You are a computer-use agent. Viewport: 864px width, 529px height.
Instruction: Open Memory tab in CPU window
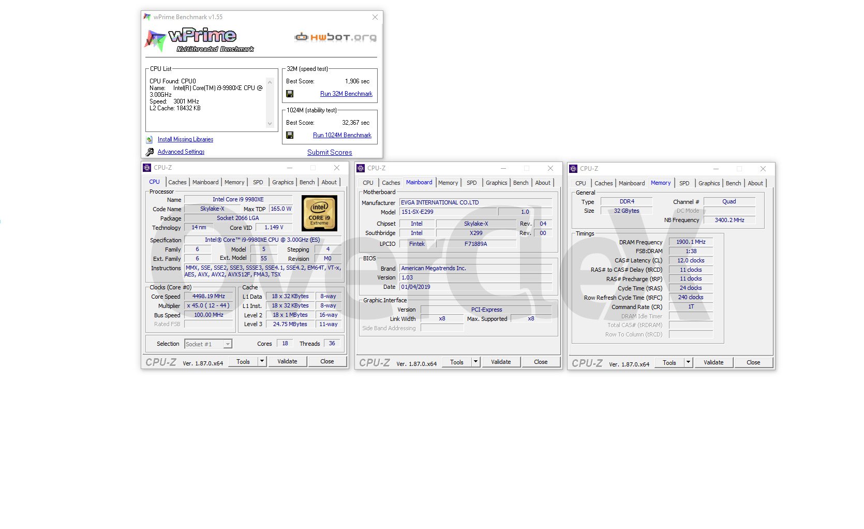point(234,182)
